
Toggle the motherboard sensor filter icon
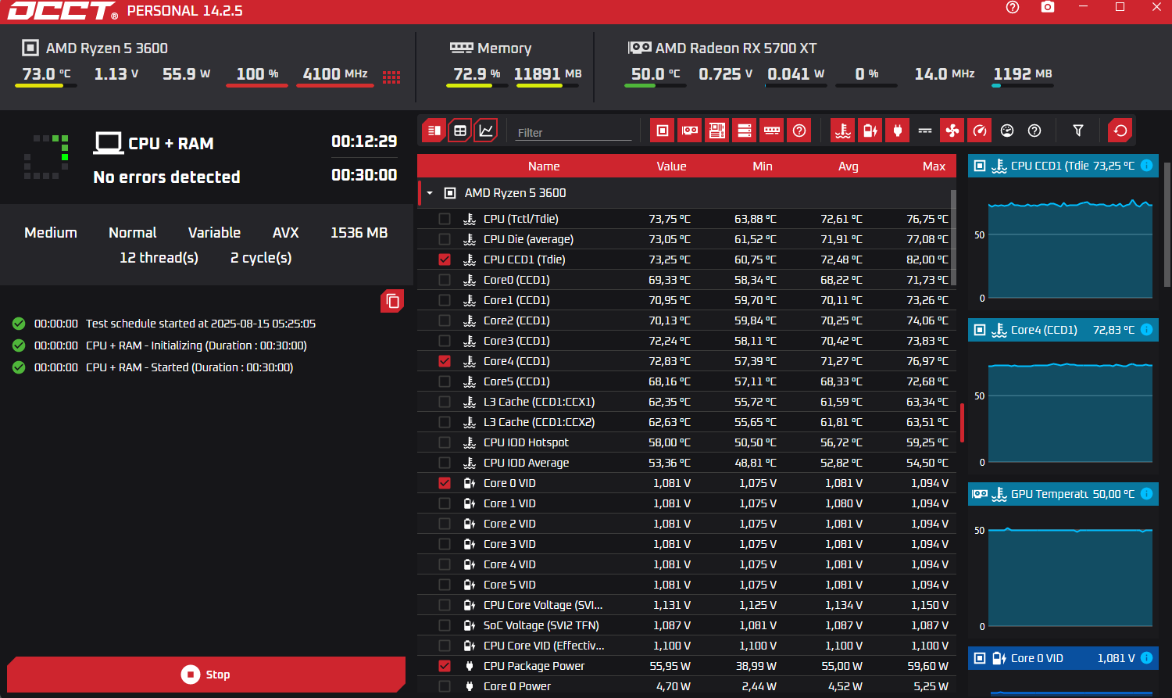click(x=717, y=131)
